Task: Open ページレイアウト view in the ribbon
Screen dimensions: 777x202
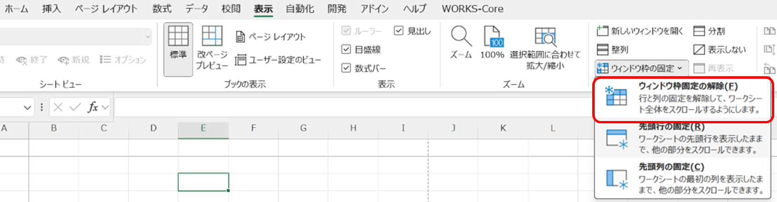Action: (x=271, y=37)
